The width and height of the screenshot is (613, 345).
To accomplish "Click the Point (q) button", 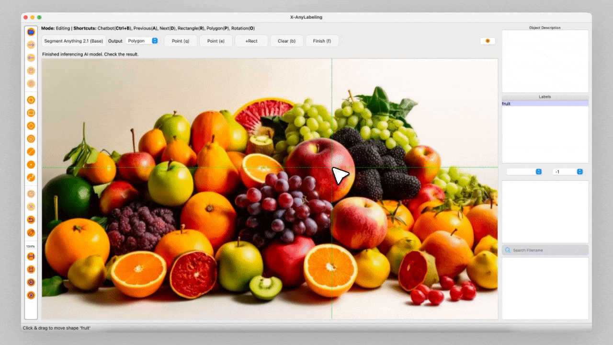I will tap(181, 41).
